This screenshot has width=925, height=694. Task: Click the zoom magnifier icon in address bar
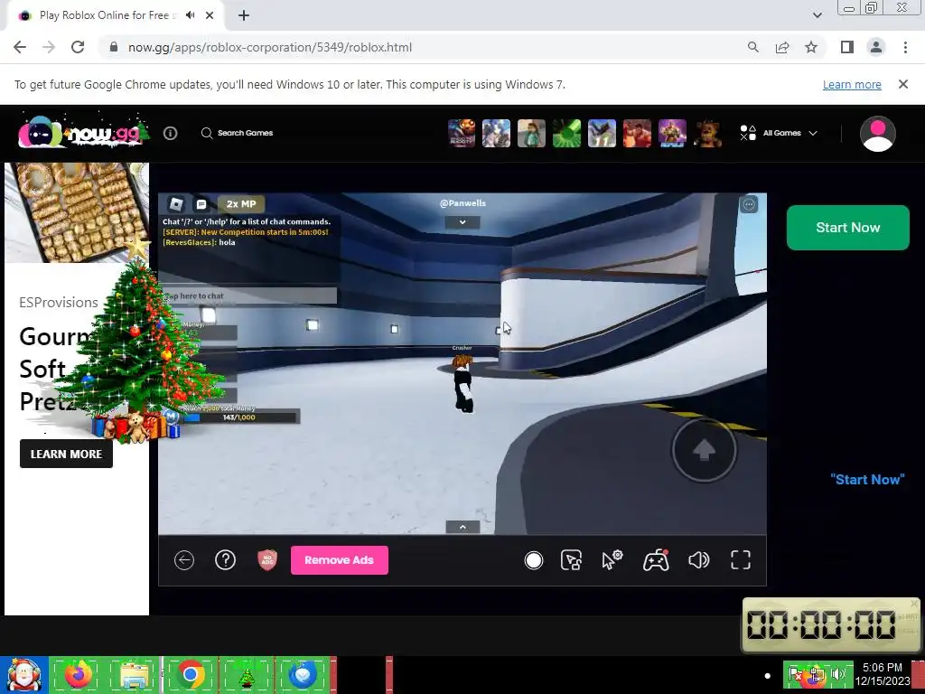point(752,47)
